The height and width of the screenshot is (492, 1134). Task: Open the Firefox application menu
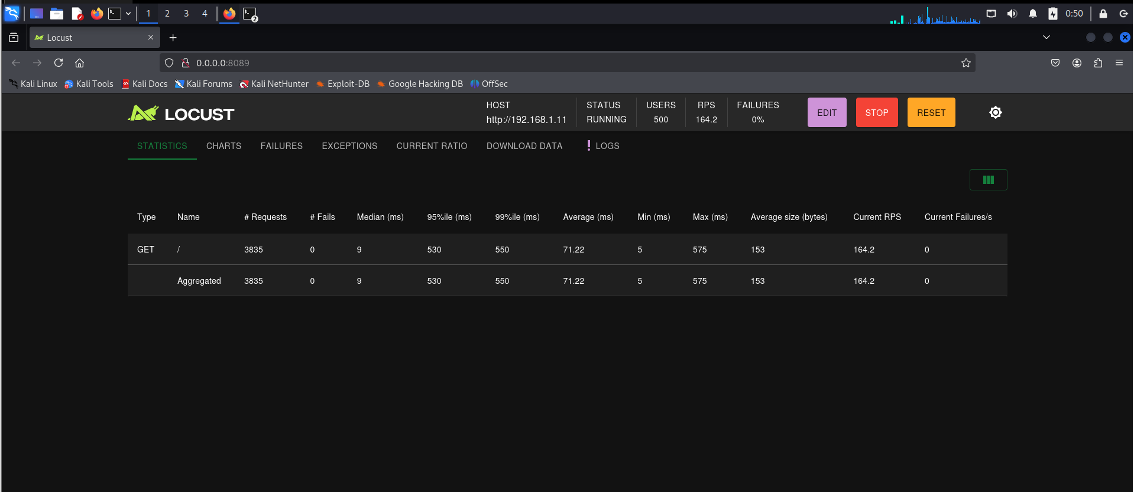click(1119, 63)
